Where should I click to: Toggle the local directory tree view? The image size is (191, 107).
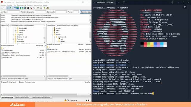tap(11, 8)
